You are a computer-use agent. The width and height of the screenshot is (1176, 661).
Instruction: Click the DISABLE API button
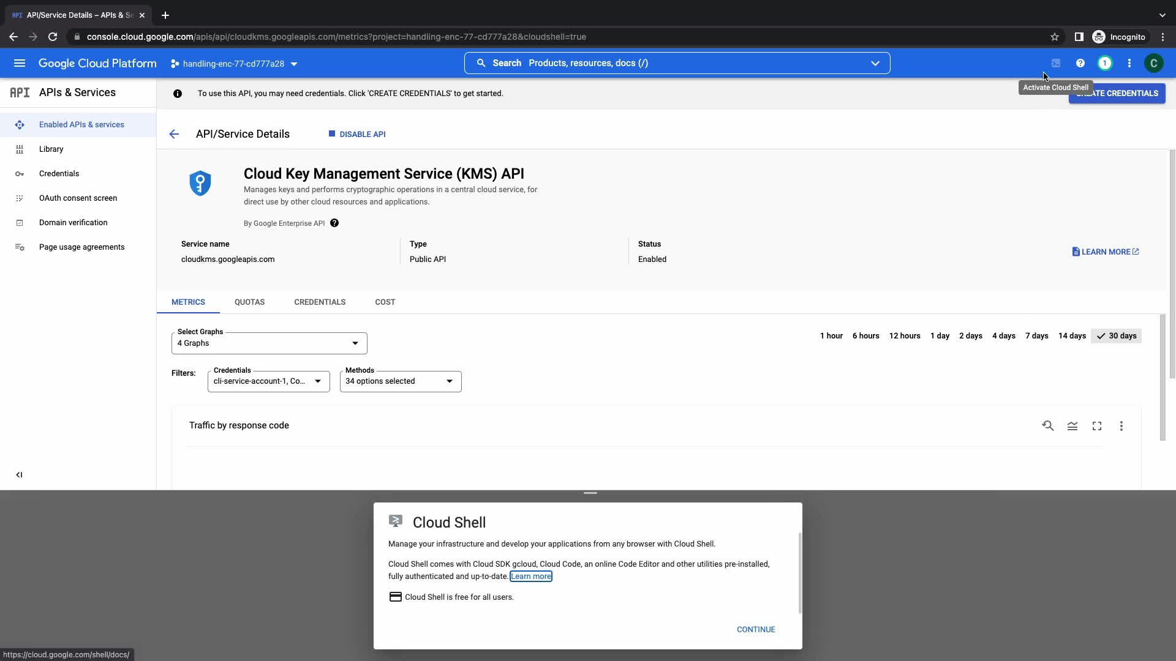click(357, 134)
